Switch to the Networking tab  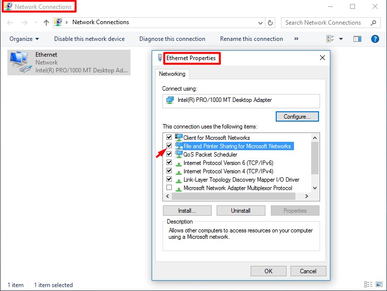(x=172, y=74)
